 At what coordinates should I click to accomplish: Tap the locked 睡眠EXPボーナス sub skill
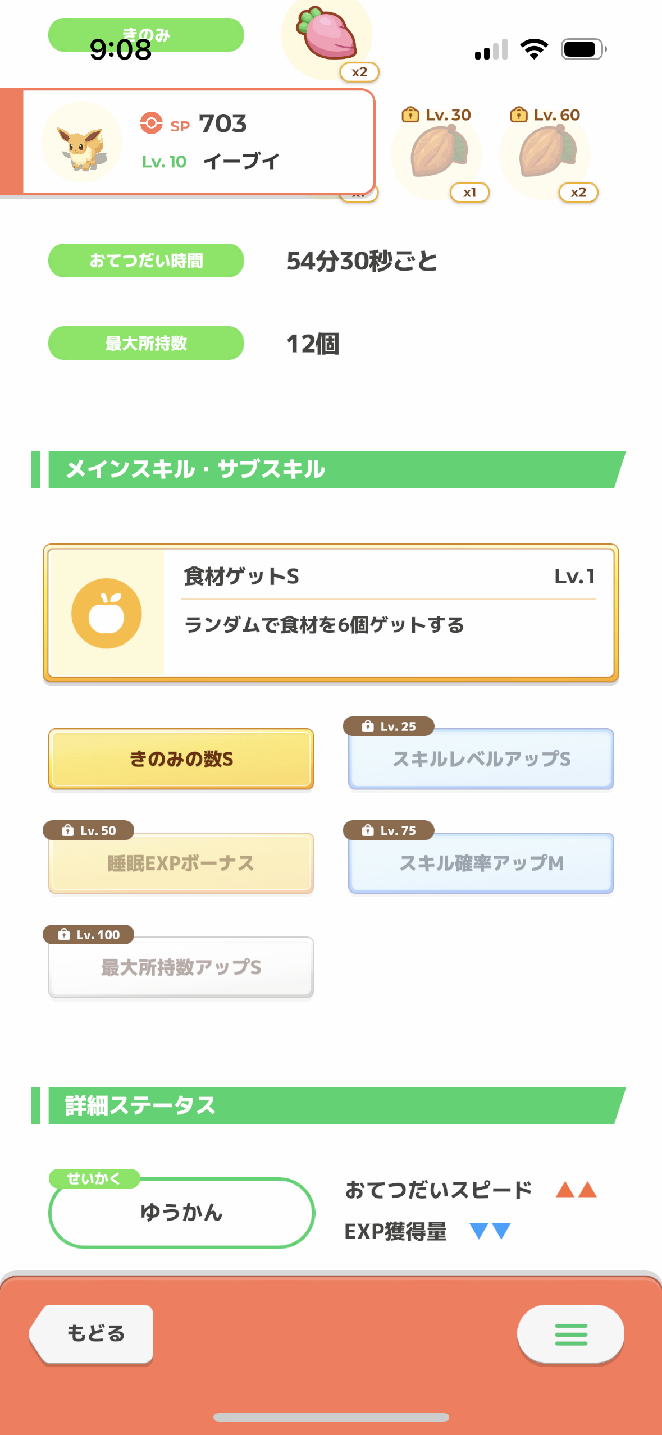pos(181,863)
